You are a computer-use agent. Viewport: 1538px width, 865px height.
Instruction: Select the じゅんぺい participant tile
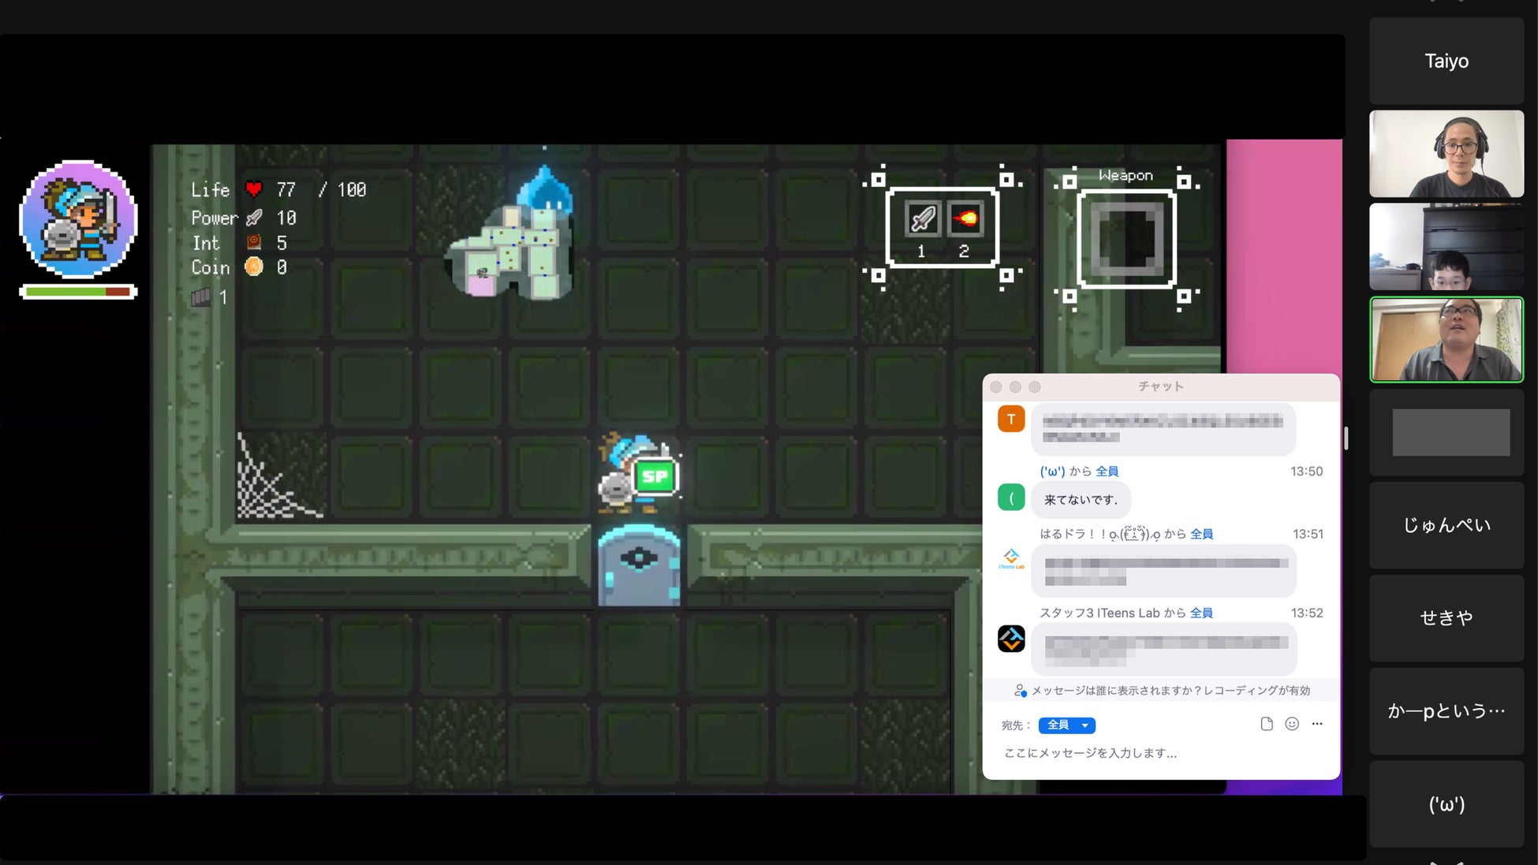pos(1447,525)
